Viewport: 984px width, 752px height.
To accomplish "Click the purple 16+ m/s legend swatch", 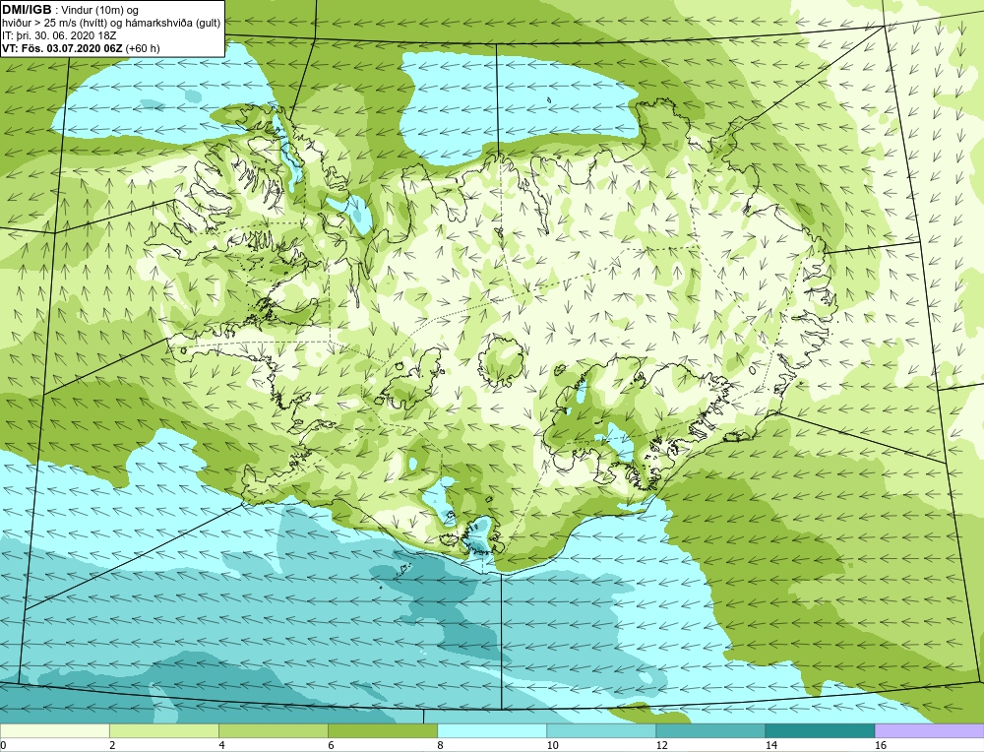I will tap(930, 730).
